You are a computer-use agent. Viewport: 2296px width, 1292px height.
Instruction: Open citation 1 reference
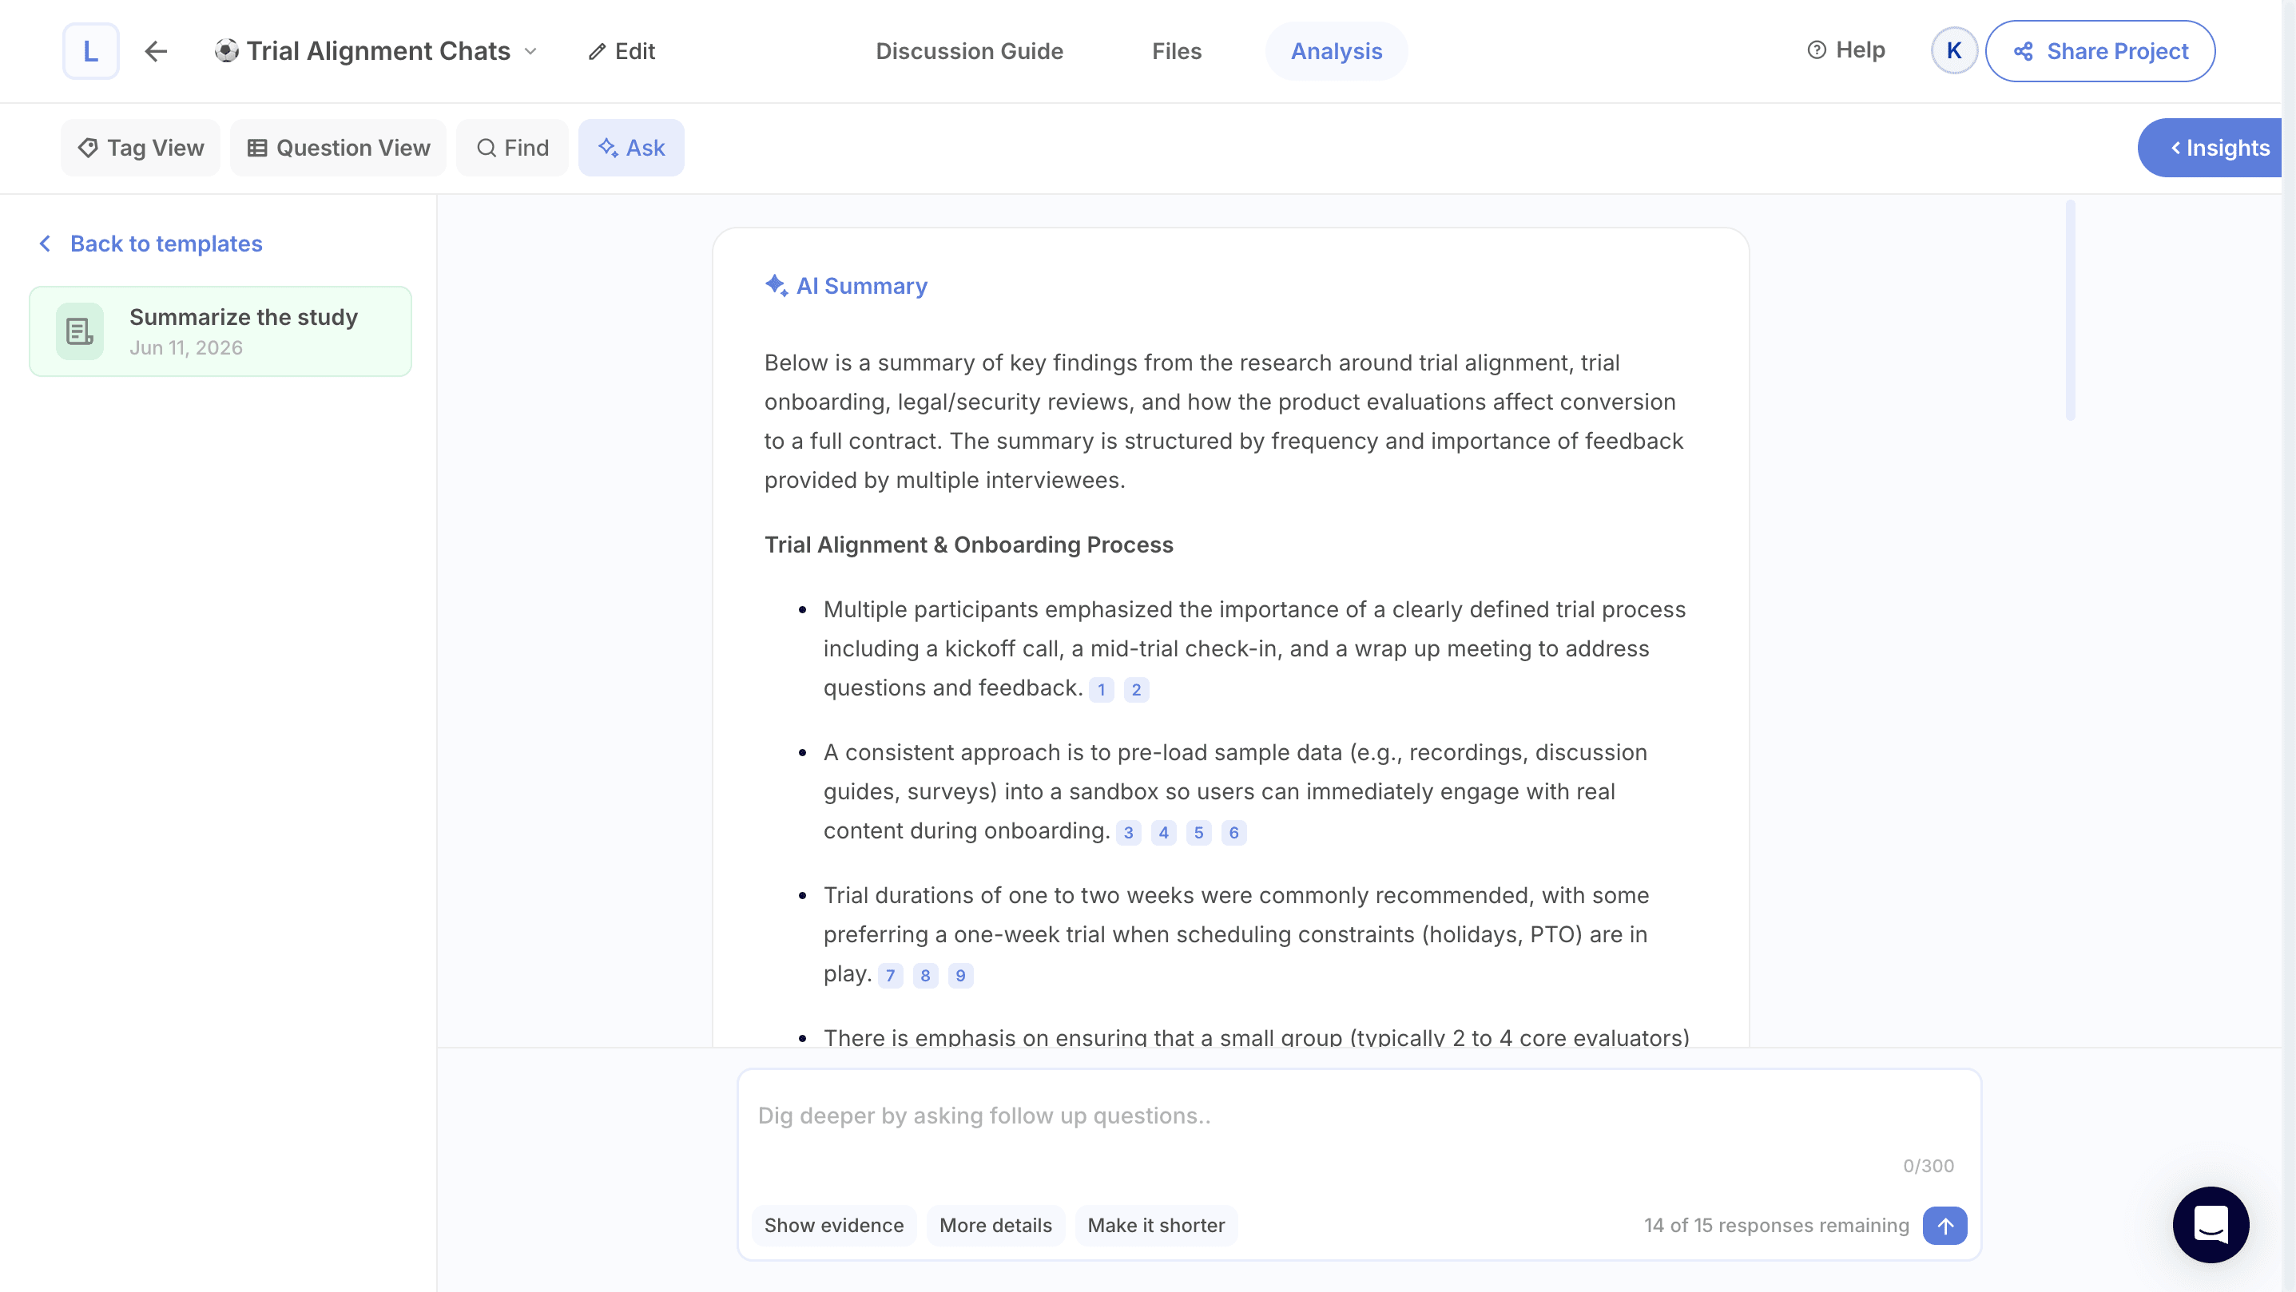coord(1101,690)
